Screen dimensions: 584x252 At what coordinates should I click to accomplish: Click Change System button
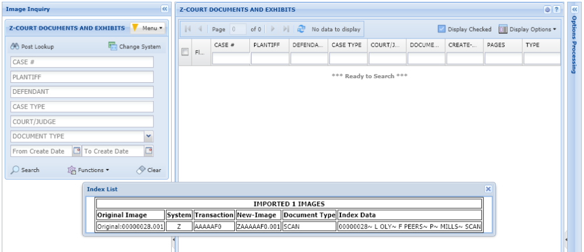click(x=134, y=47)
